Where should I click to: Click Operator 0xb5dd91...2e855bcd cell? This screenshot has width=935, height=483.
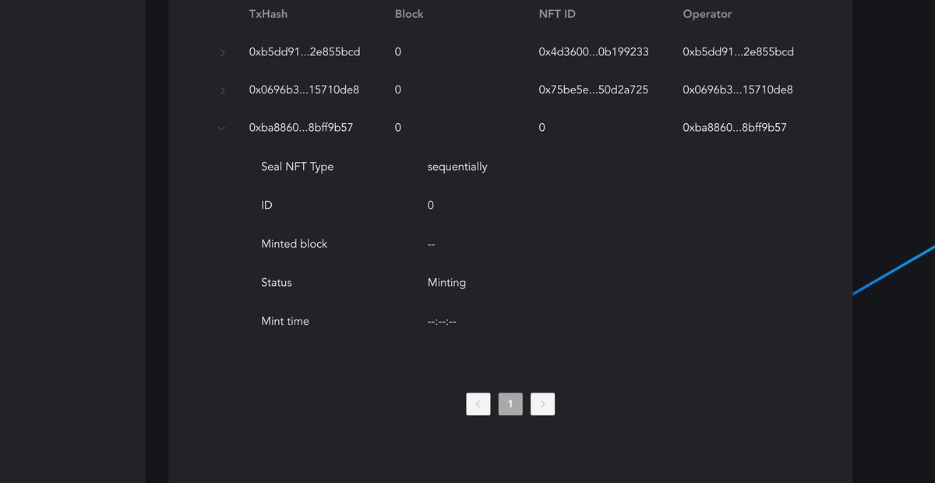coord(739,51)
